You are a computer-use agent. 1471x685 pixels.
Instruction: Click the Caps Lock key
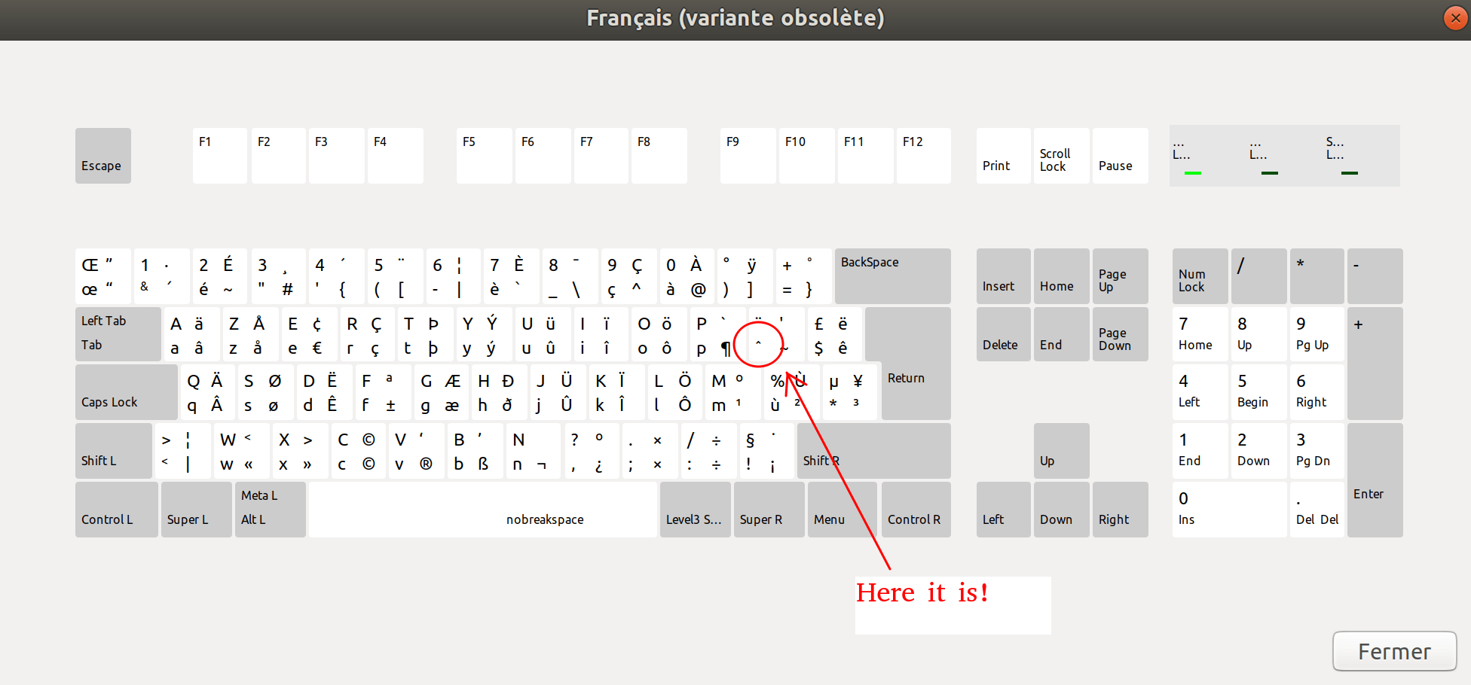[126, 391]
